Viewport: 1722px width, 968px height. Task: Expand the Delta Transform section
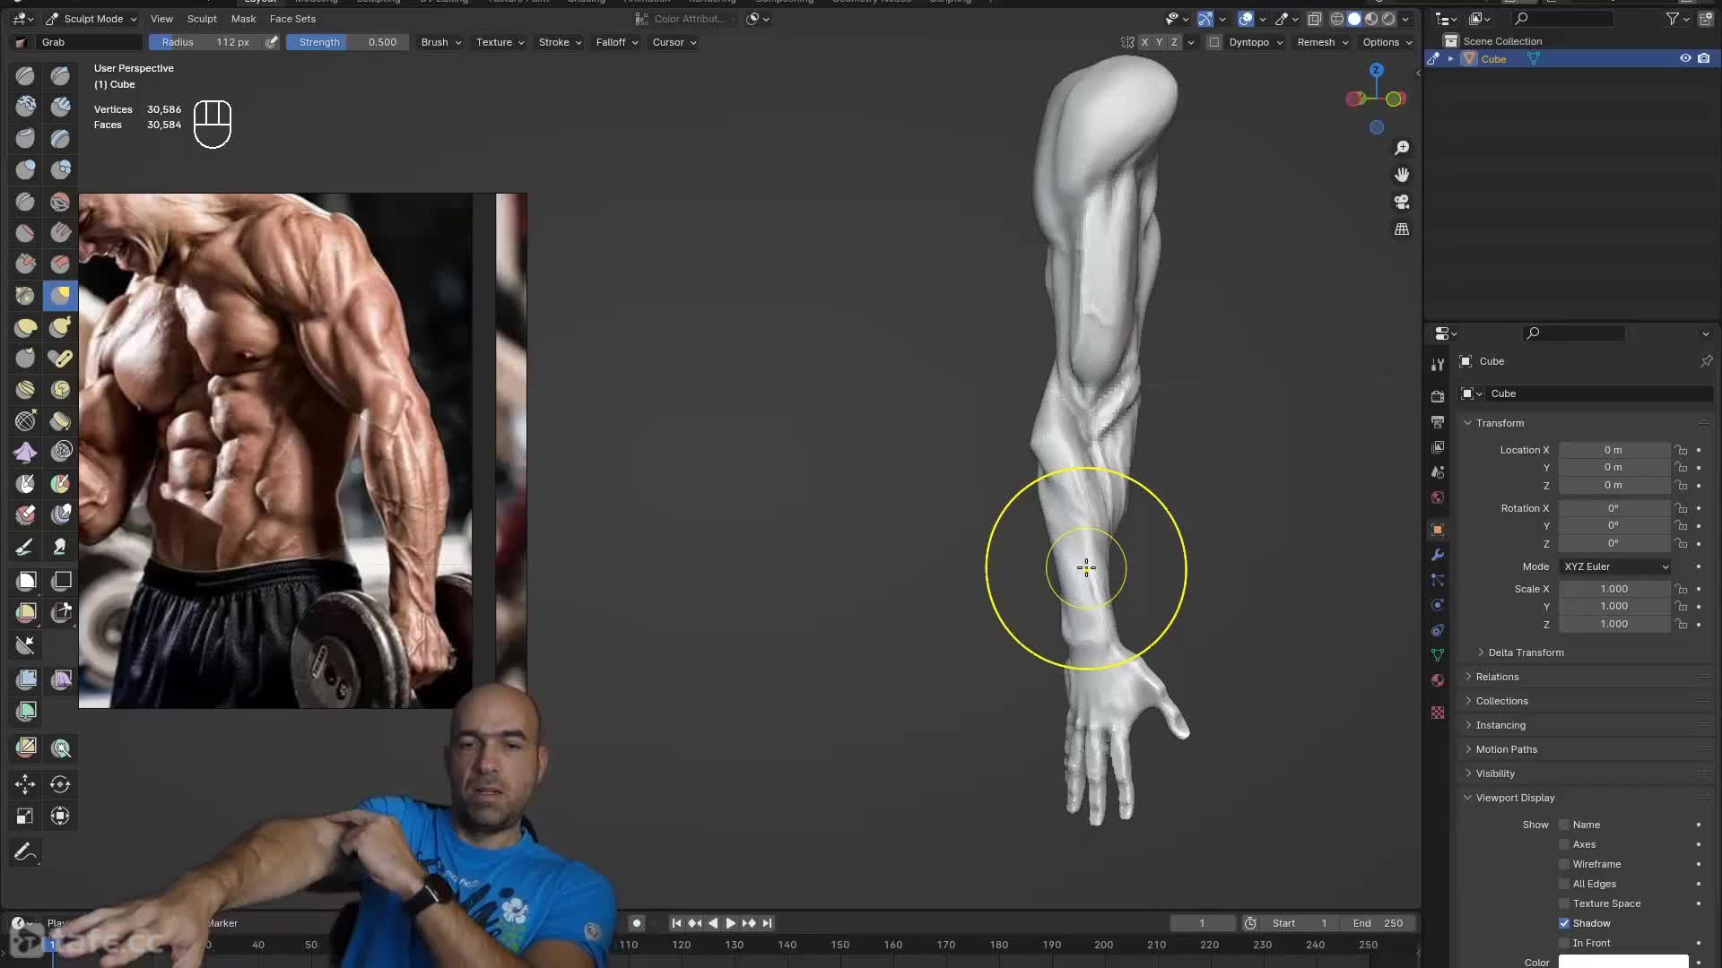pos(1525,653)
